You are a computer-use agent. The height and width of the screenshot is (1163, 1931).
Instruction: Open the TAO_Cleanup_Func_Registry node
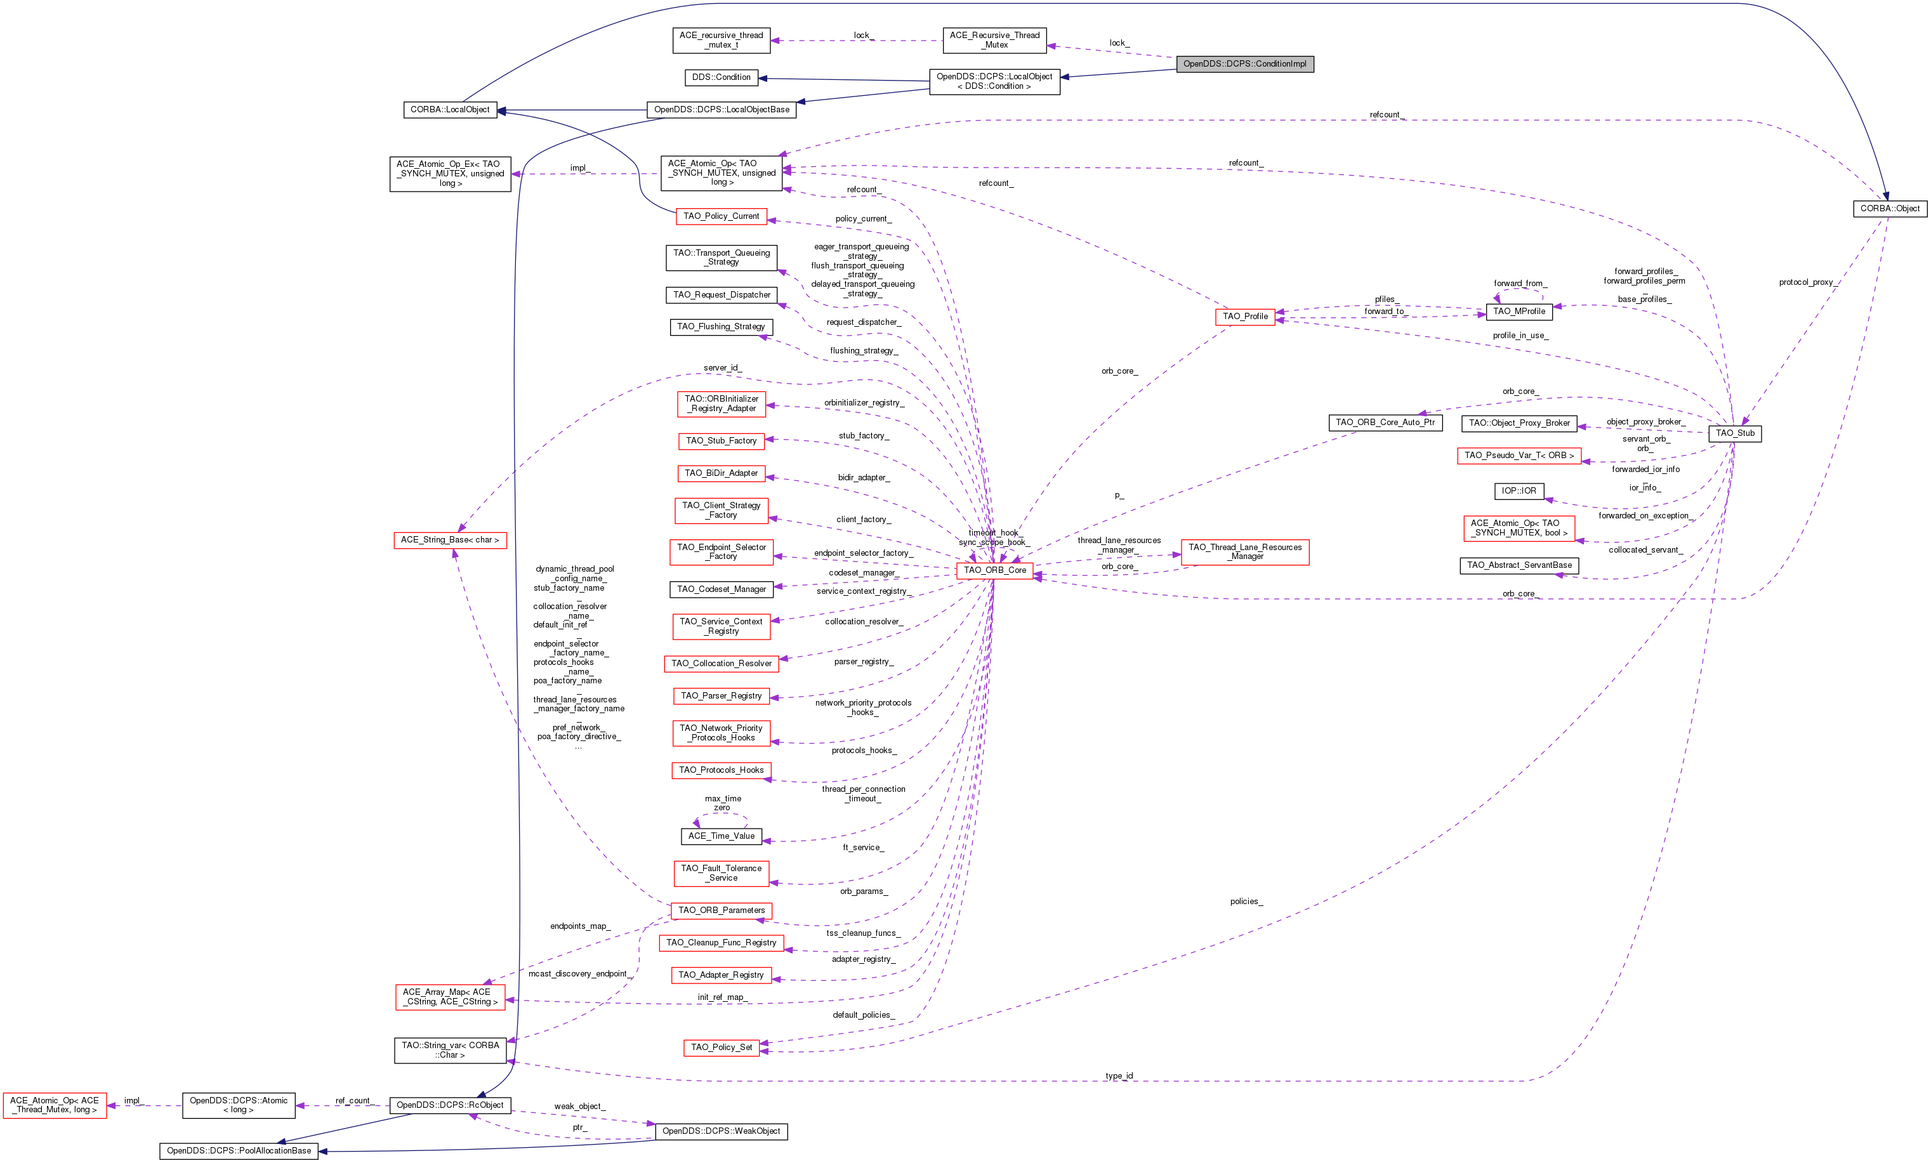click(721, 943)
